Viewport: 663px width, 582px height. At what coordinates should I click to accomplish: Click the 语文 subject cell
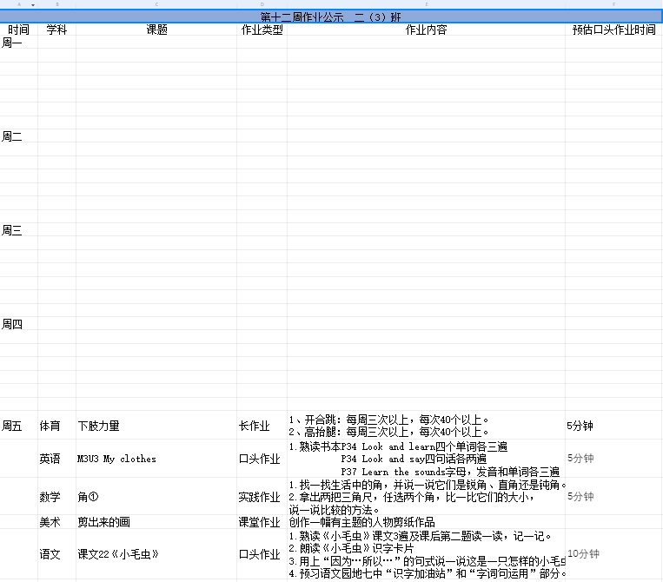(57, 554)
